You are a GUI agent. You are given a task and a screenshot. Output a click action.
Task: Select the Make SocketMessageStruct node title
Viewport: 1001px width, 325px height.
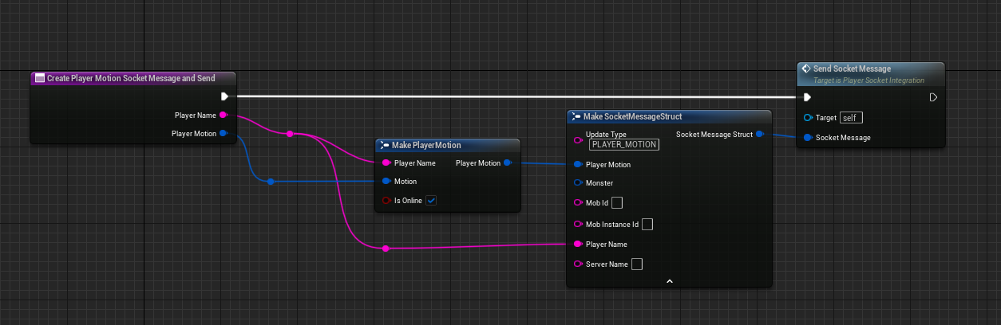[x=632, y=116]
